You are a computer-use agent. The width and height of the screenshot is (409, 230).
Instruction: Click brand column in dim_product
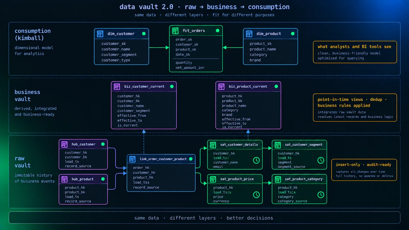(x=255, y=60)
